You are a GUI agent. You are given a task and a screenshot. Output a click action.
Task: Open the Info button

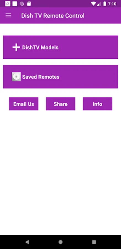point(98,104)
